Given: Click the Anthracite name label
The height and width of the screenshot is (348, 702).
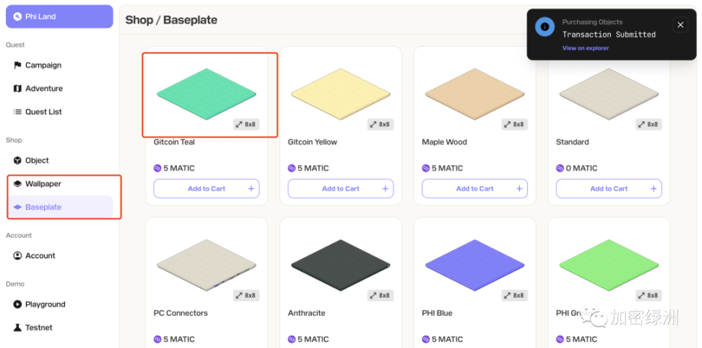Looking at the screenshot, I should [306, 313].
